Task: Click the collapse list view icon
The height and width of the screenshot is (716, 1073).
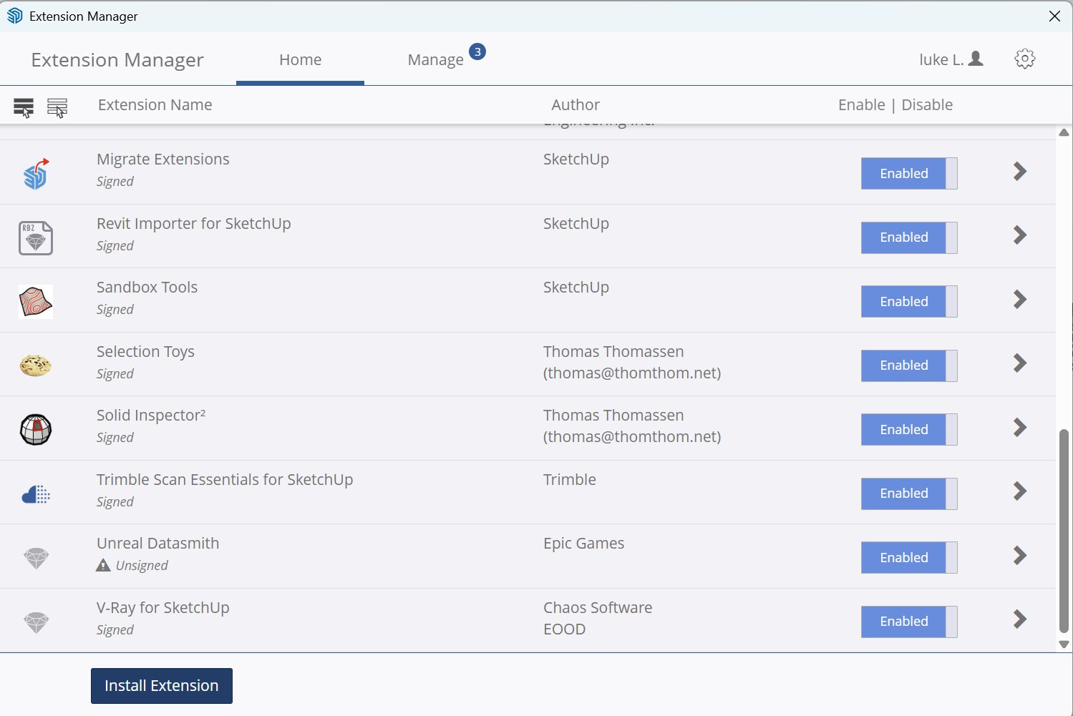Action: pos(57,107)
